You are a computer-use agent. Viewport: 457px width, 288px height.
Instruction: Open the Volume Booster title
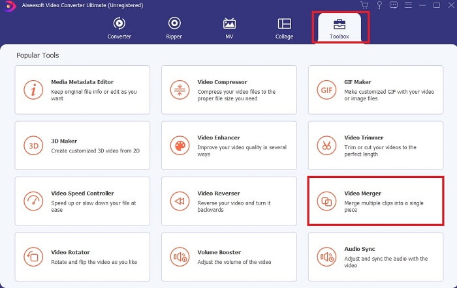click(x=219, y=252)
